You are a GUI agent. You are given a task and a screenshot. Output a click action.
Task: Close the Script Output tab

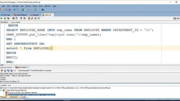coord(13,67)
